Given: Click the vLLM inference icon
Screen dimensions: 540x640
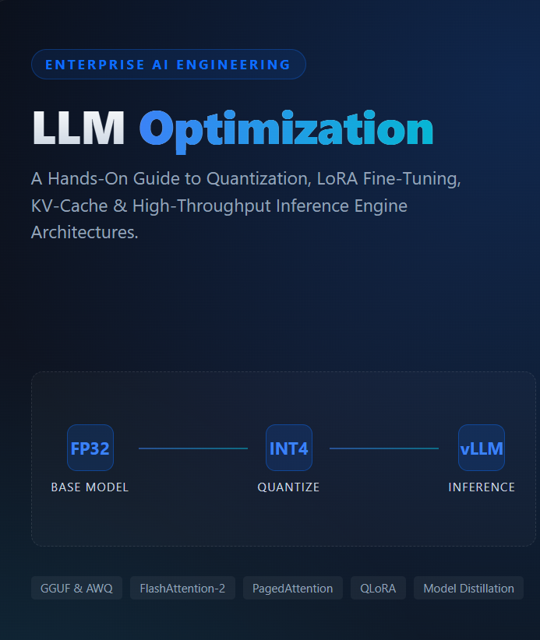Looking at the screenshot, I should (x=482, y=448).
